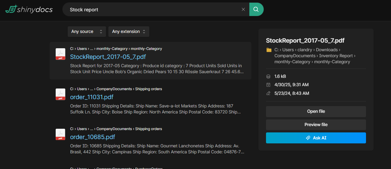Click the calendar icon beside 4/30/25 date
The image size is (391, 169).
pos(269,85)
